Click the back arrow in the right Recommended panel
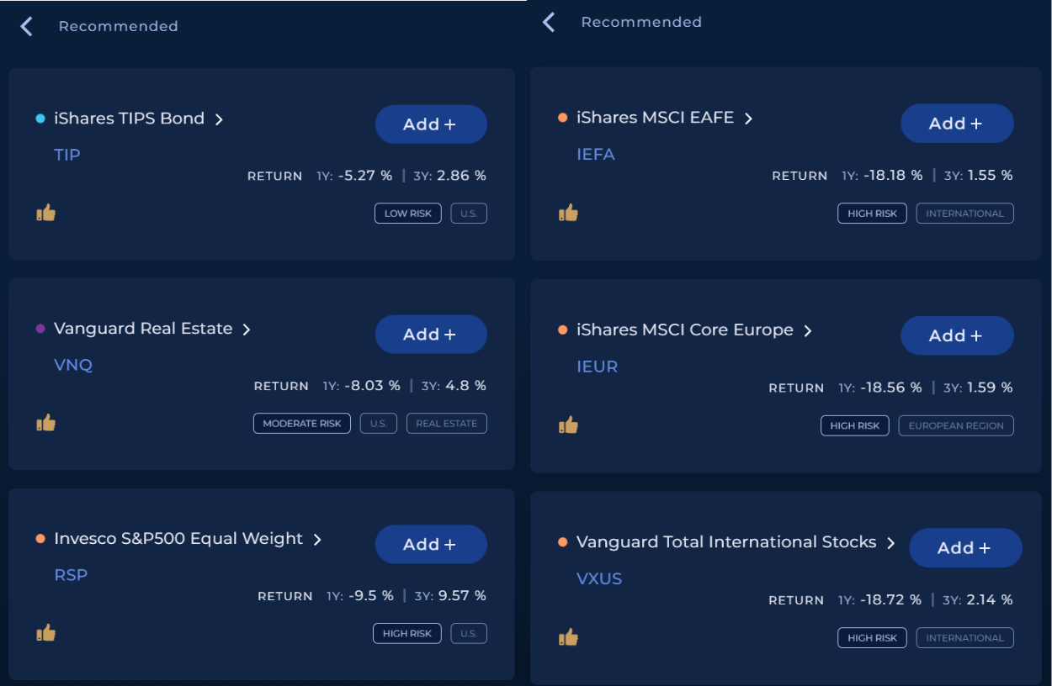 (x=549, y=23)
